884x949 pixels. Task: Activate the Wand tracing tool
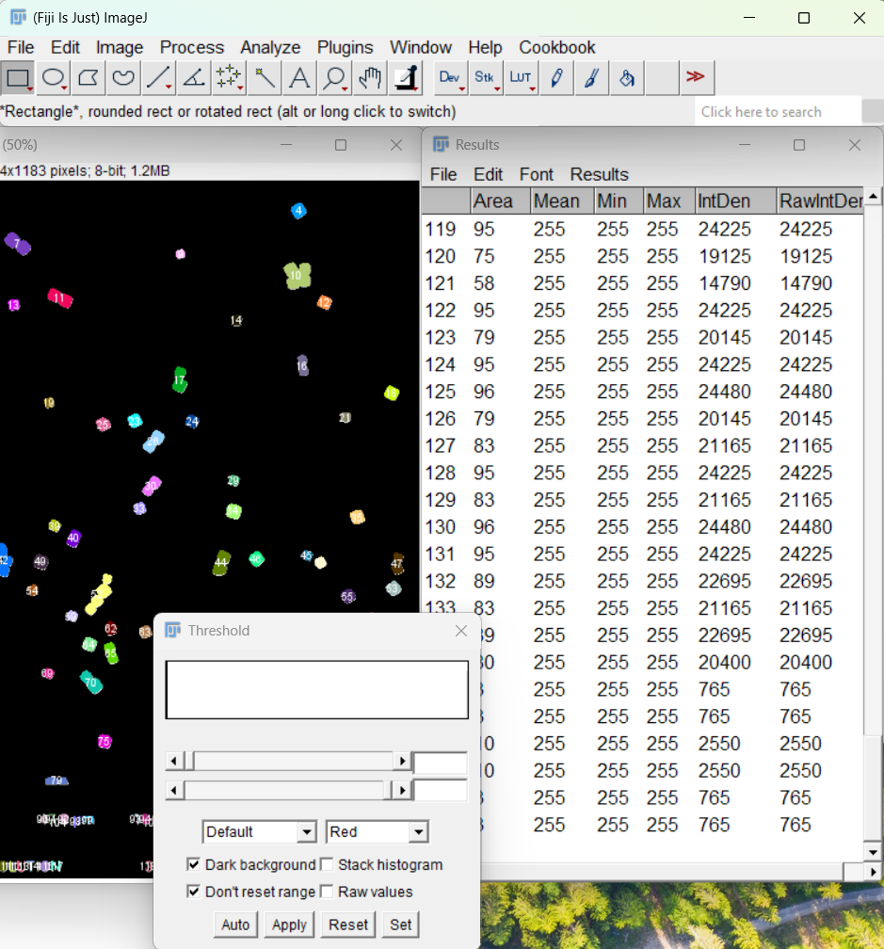pos(264,78)
